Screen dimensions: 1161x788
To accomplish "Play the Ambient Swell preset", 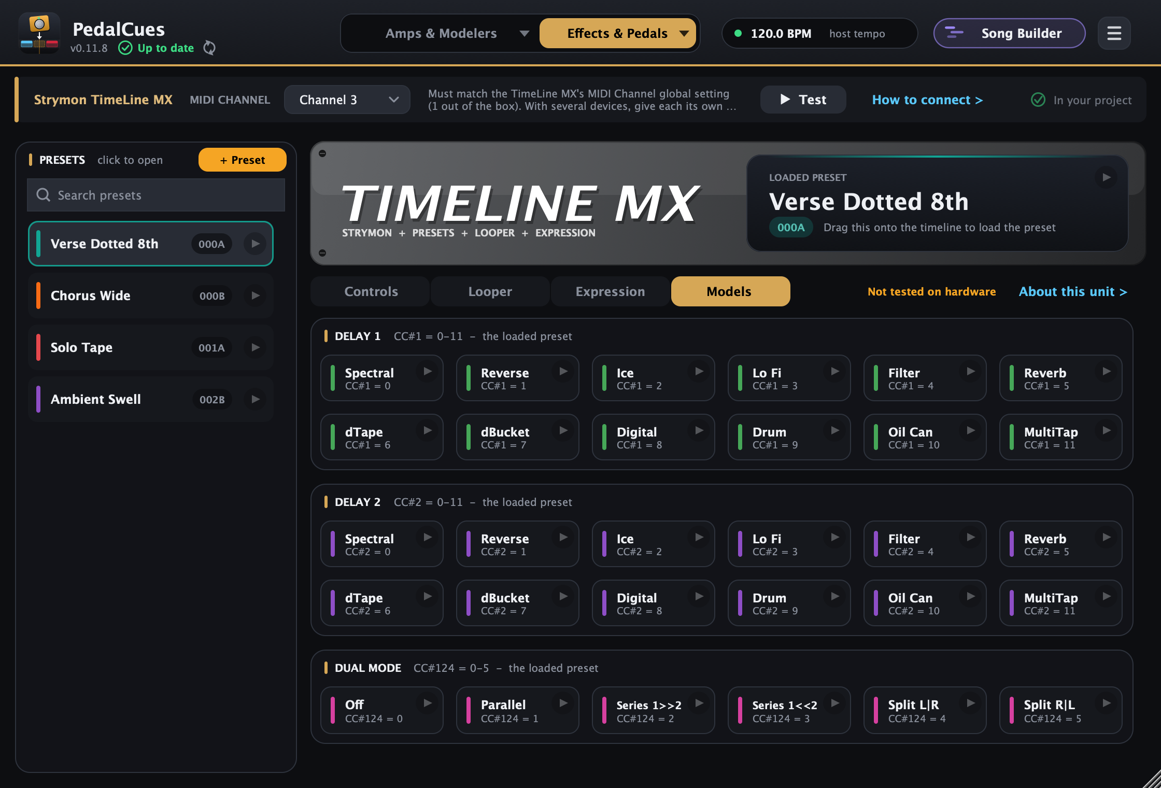I will point(255,399).
